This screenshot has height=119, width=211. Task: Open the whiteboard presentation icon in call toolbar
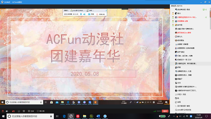click(x=24, y=111)
